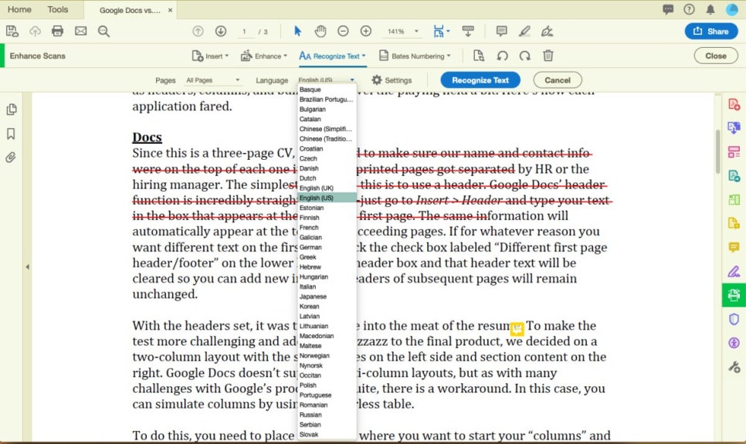
Task: Click the email envelope icon
Action: point(81,32)
